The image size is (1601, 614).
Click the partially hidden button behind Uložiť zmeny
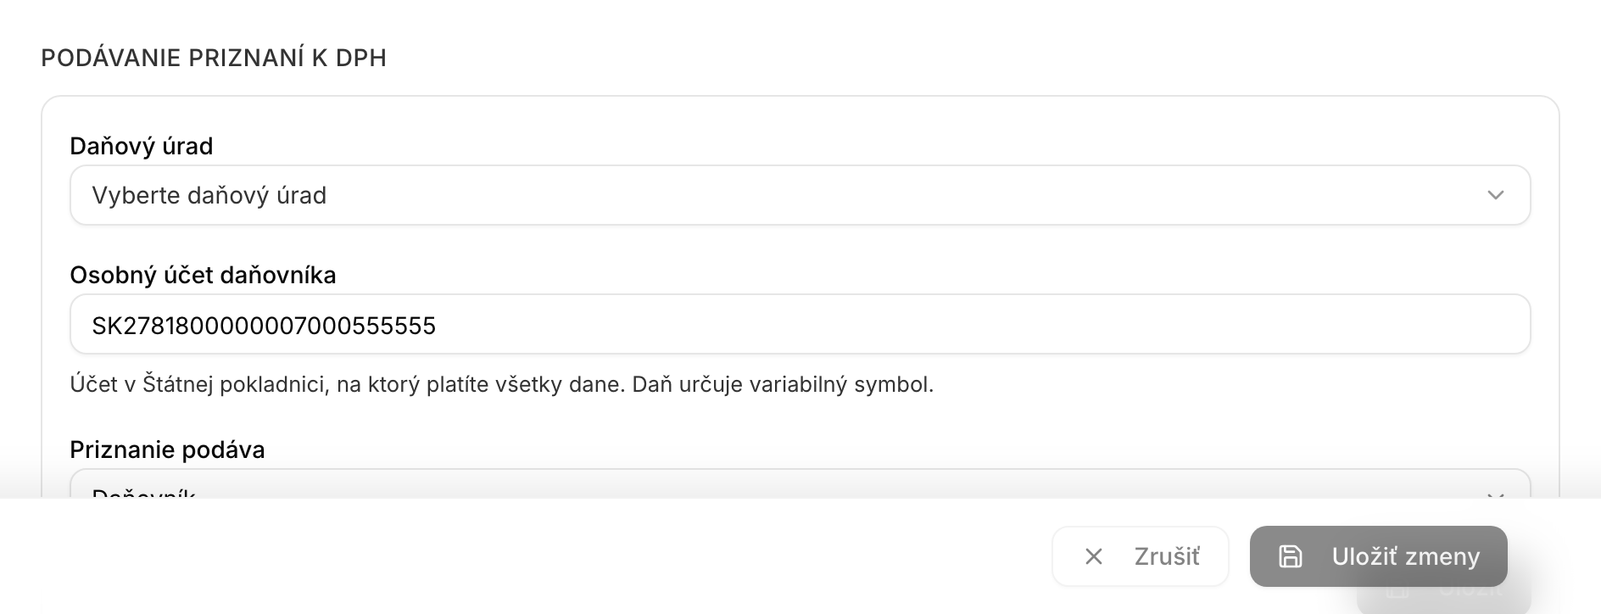tap(1443, 598)
